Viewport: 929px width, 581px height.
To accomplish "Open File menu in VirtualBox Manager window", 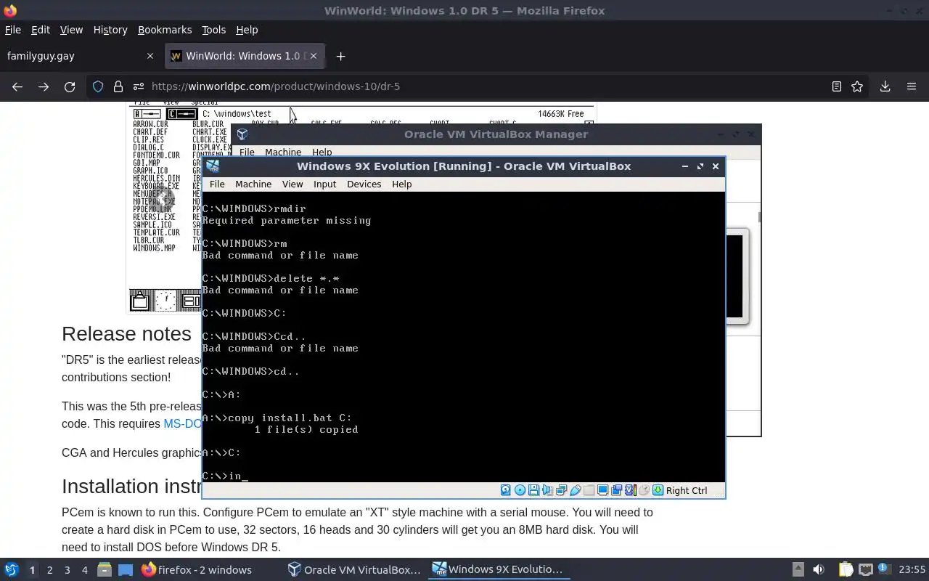I will (247, 152).
